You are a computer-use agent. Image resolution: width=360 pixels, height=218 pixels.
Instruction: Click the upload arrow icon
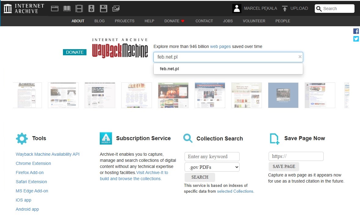[x=285, y=9]
